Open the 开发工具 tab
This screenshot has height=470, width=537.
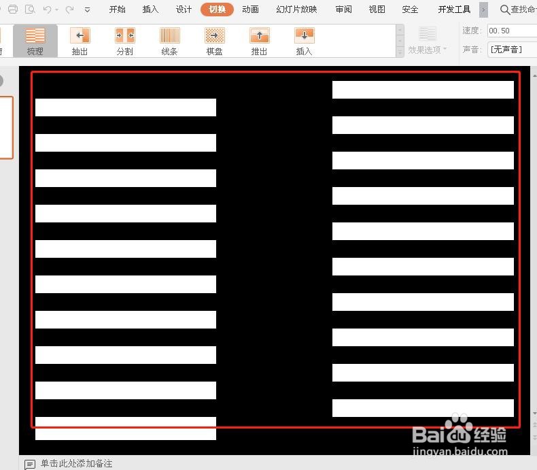454,10
